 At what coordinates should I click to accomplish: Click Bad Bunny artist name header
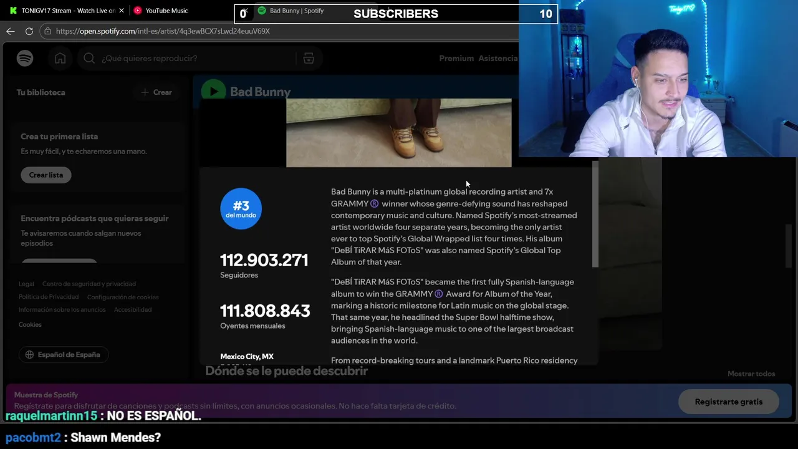[x=261, y=92]
